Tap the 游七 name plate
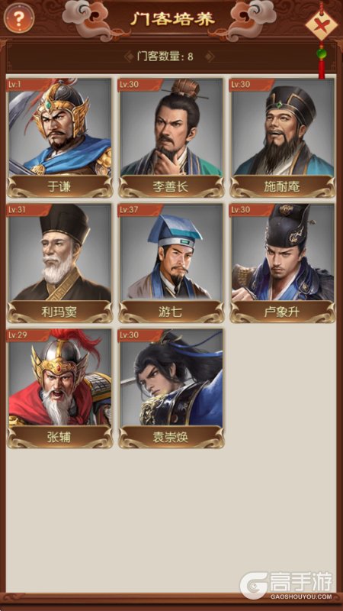This screenshot has height=611, width=343. pyautogui.click(x=171, y=312)
